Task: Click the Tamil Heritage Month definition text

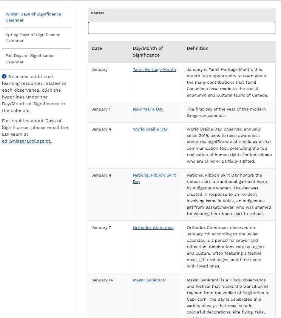Action: click(227, 82)
